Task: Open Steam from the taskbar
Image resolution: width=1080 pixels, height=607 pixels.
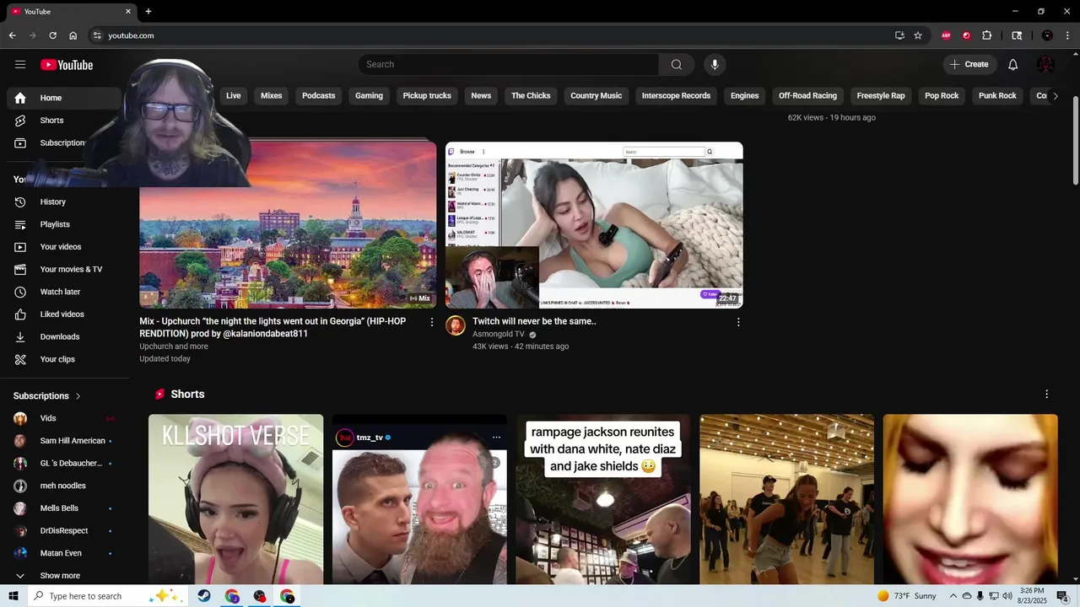Action: click(204, 596)
